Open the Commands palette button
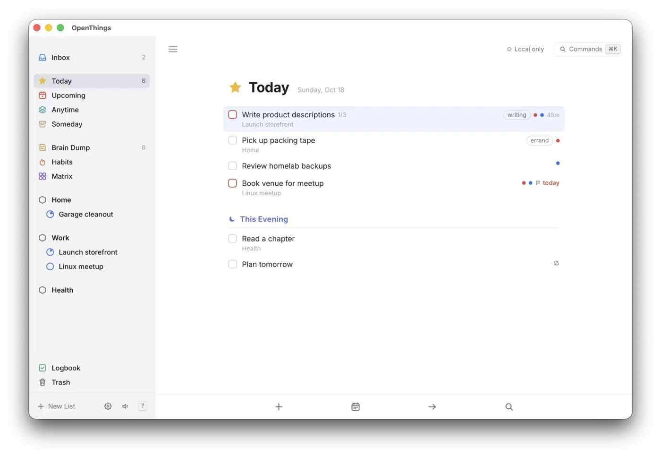 click(x=588, y=49)
